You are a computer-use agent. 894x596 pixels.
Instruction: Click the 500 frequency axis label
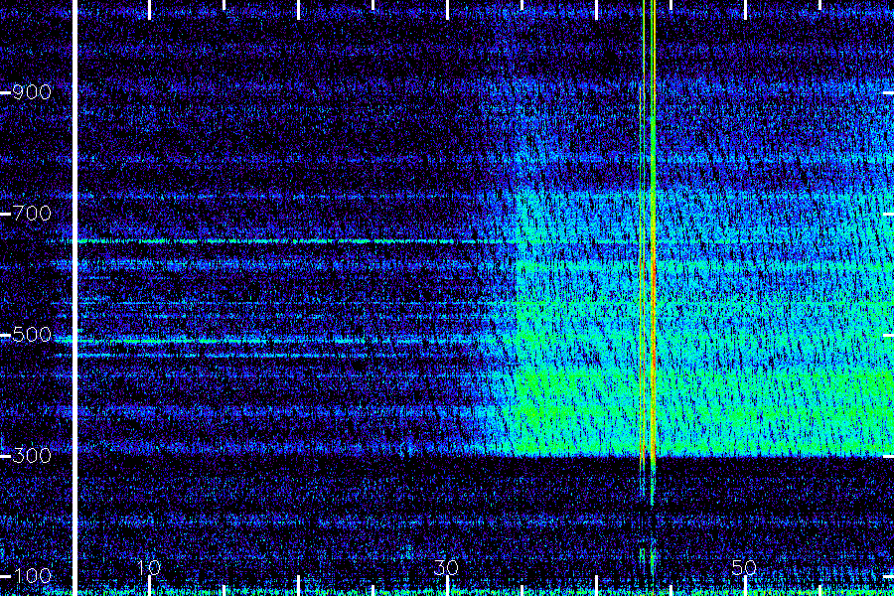tap(32, 335)
